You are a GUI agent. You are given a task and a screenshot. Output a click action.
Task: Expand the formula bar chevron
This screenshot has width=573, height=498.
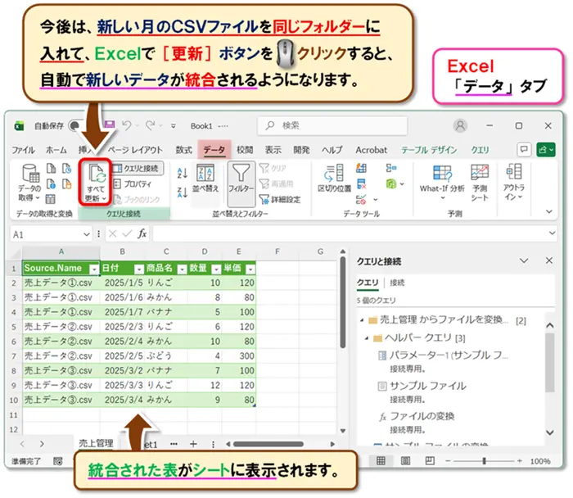point(552,233)
